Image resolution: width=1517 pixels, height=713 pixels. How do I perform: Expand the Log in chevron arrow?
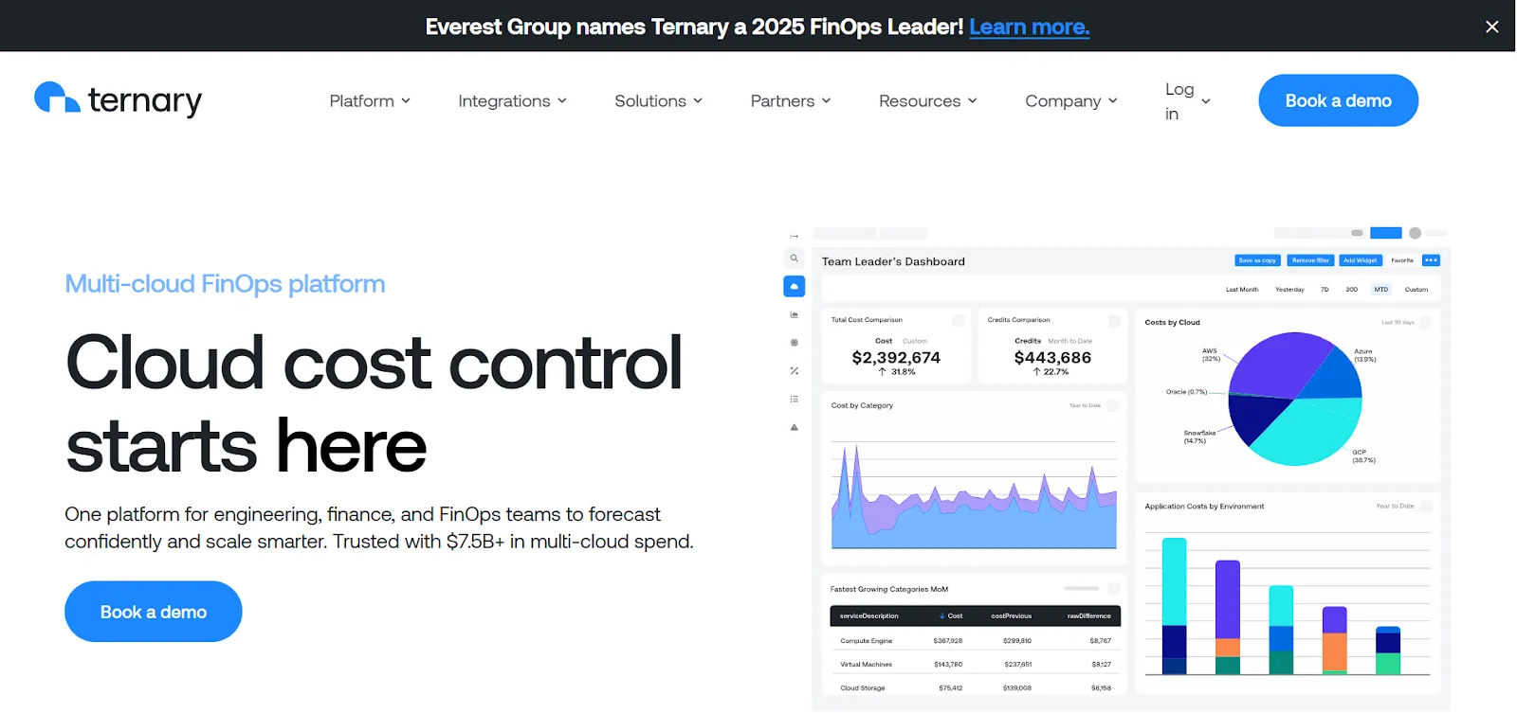point(1205,101)
